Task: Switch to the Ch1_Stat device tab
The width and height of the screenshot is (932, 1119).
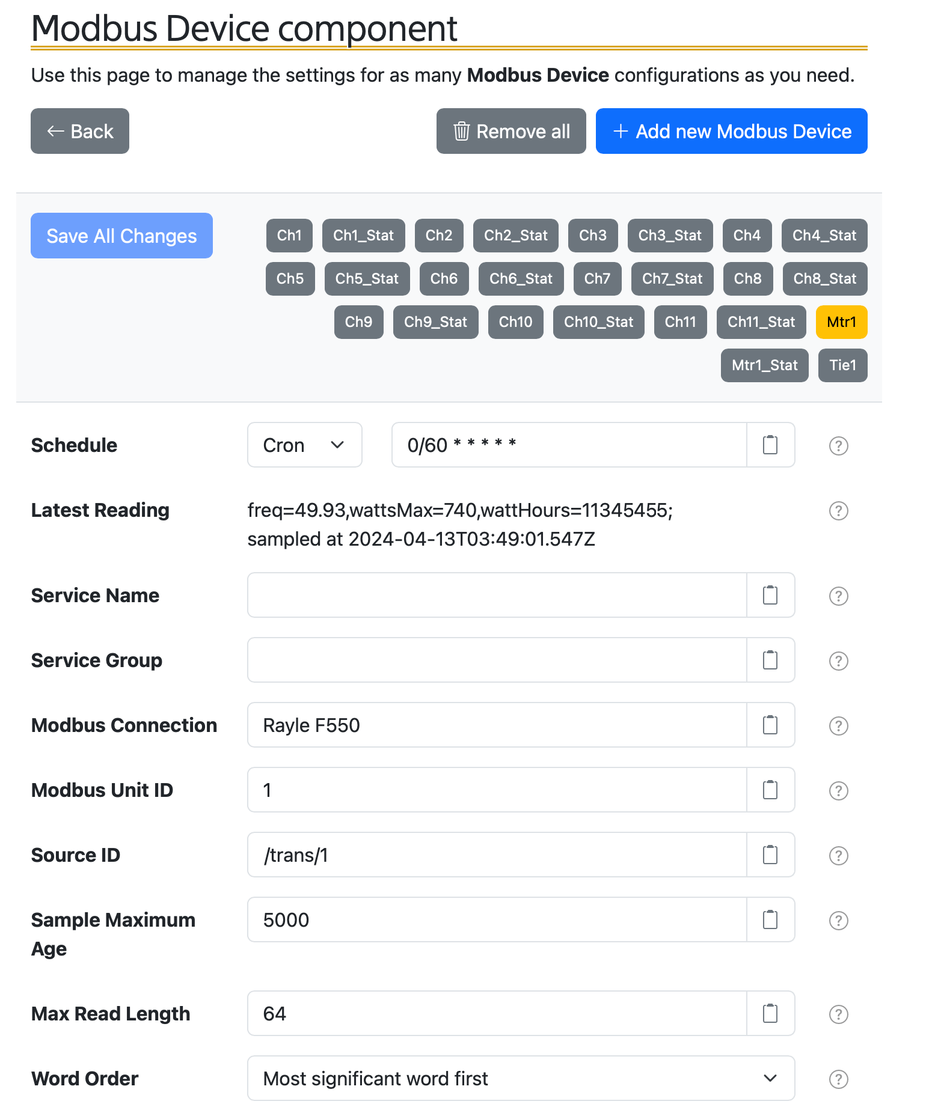Action: pyautogui.click(x=364, y=236)
